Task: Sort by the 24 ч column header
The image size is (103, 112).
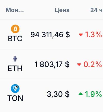Action: click(x=97, y=10)
